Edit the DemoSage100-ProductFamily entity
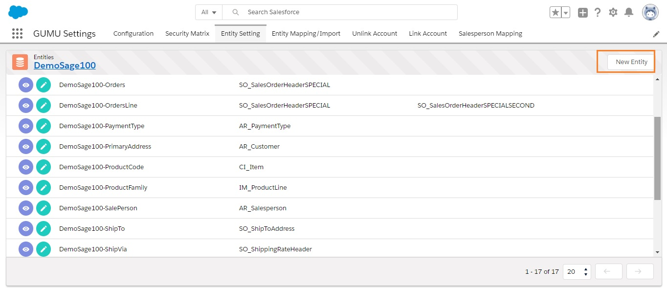This screenshot has height=288, width=667. tap(44, 188)
